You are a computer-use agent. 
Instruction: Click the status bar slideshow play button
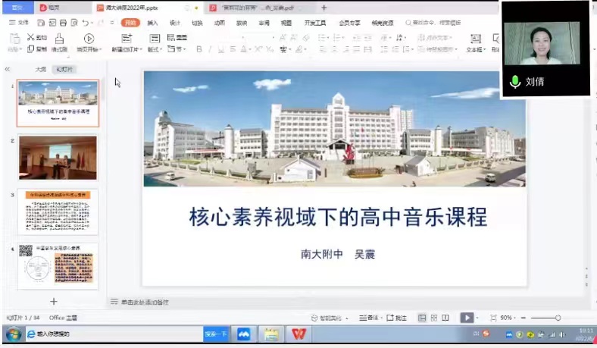click(467, 318)
